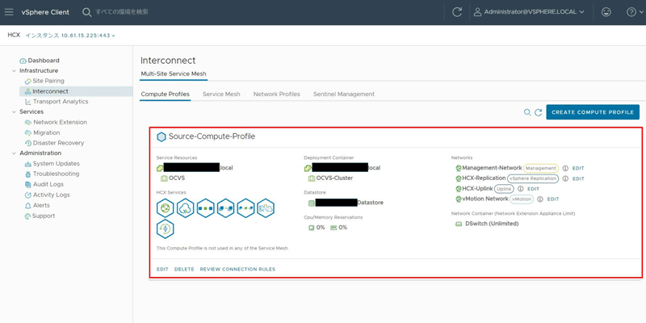
Task: Click the memory reservation 0% indicator
Action: coord(338,228)
